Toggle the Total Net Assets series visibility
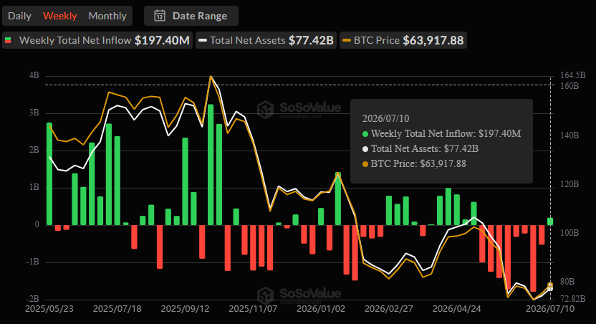Image resolution: width=596 pixels, height=324 pixels. click(x=266, y=40)
